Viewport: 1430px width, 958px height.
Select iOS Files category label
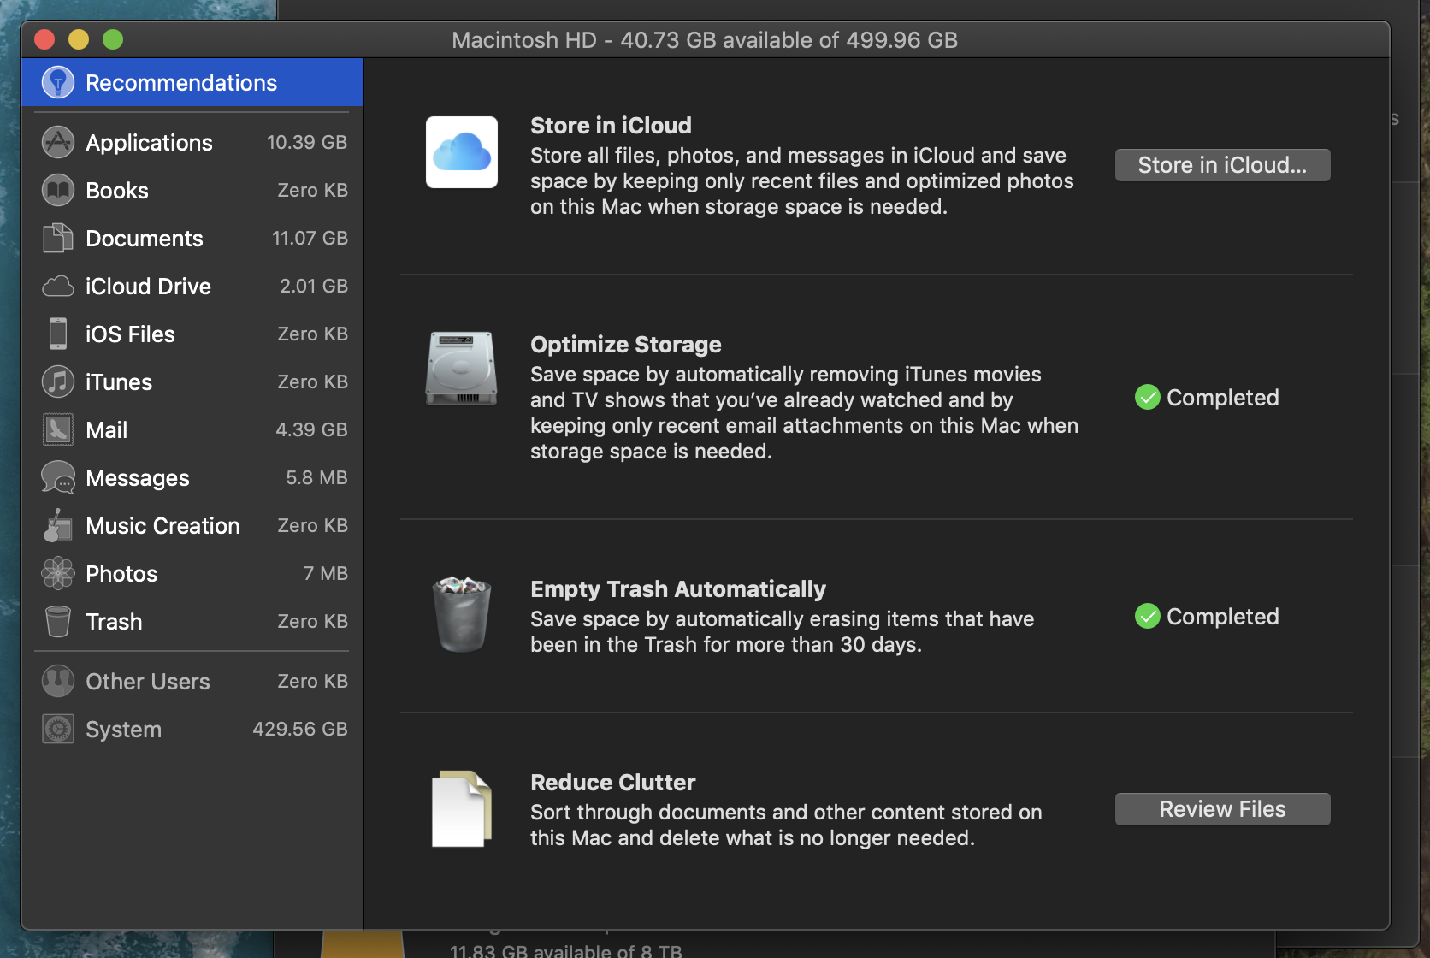pos(130,334)
